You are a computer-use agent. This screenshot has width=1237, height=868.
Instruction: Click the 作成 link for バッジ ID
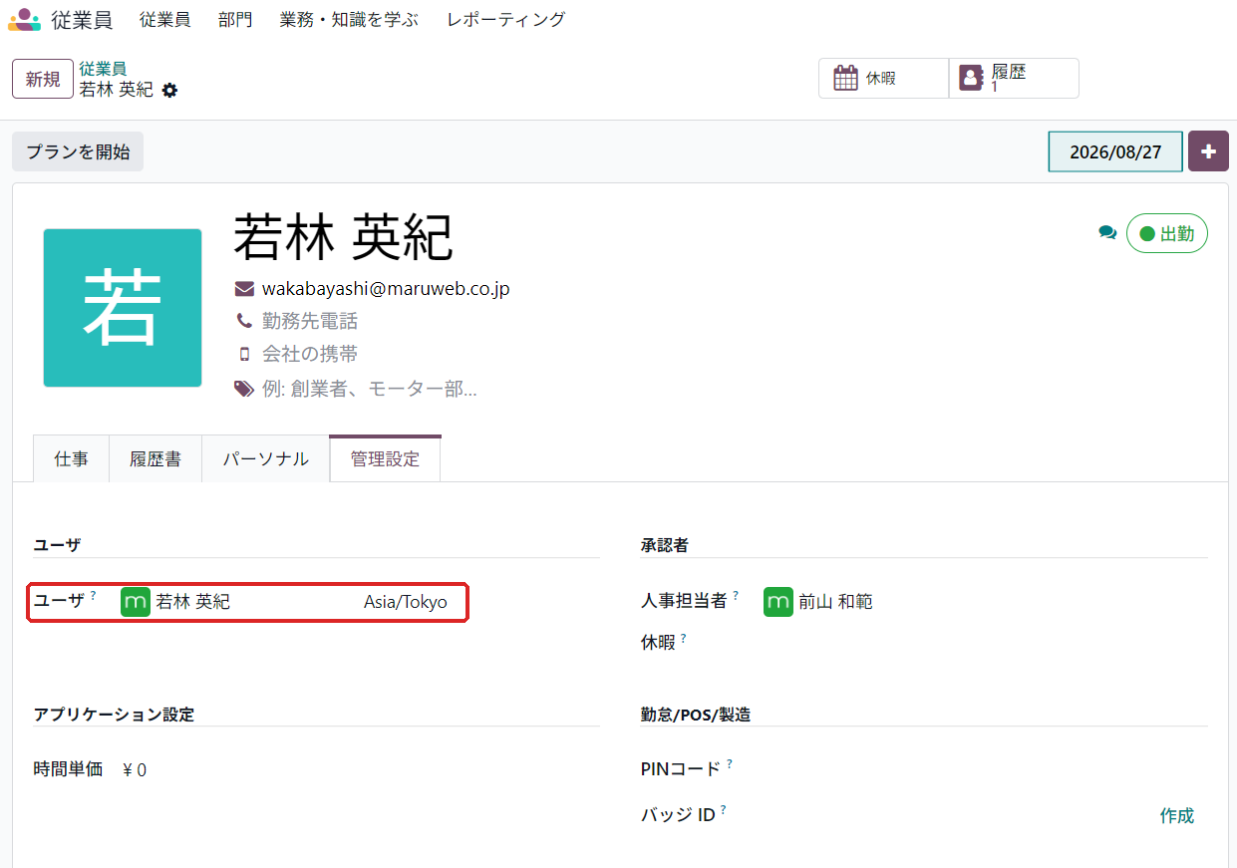tap(1176, 815)
